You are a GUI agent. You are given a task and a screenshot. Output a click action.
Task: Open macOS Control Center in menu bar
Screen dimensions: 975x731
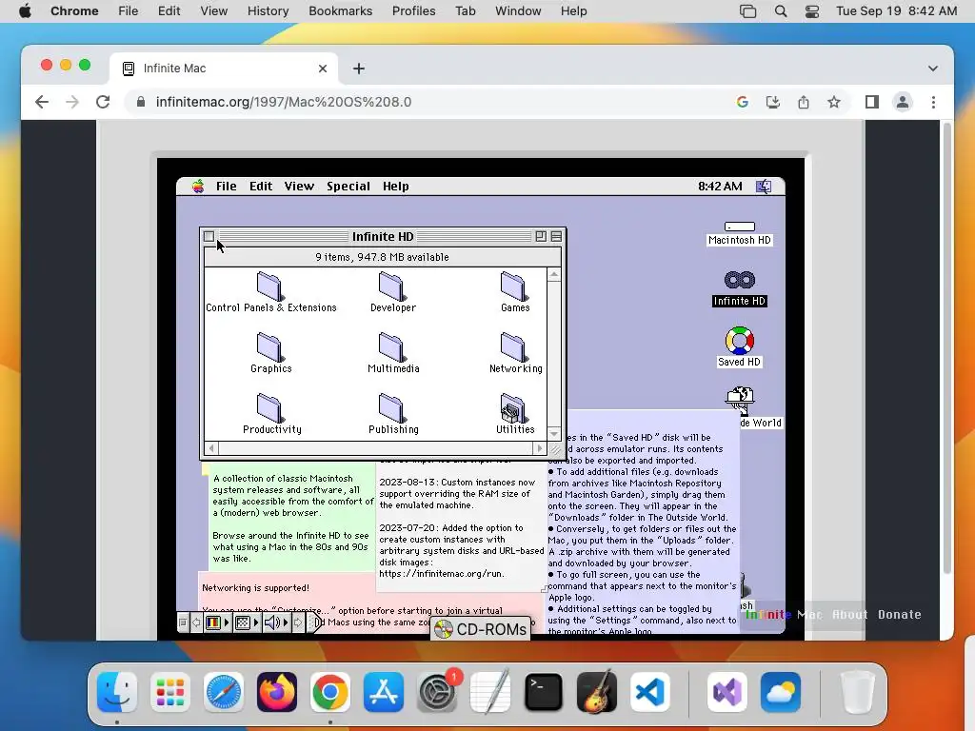(x=811, y=11)
